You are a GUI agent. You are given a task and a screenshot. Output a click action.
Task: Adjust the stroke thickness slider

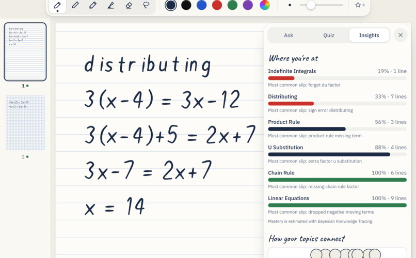321,5
